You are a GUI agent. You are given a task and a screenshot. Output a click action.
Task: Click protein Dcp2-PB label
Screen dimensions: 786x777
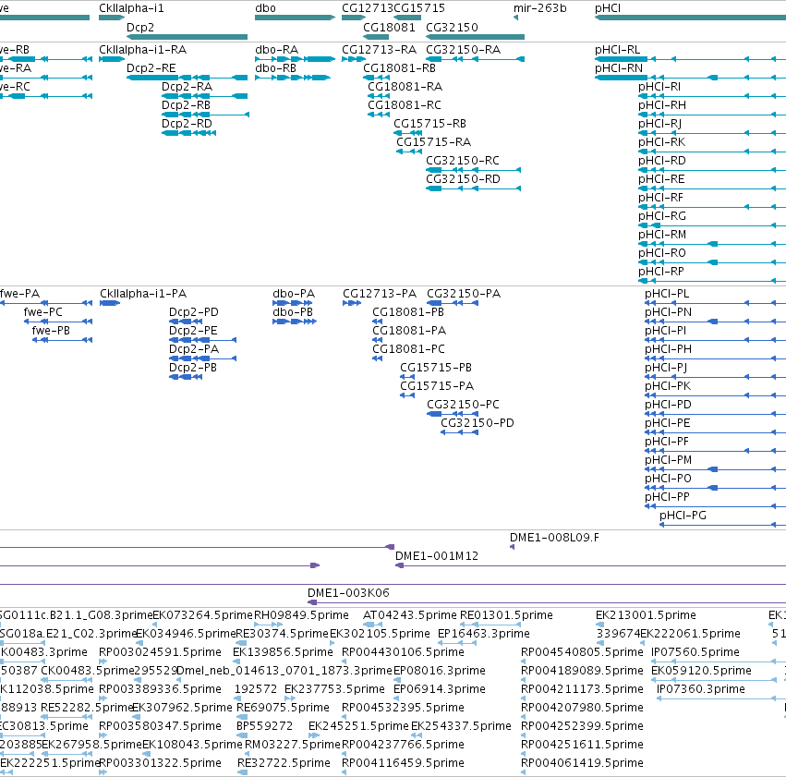tap(193, 368)
